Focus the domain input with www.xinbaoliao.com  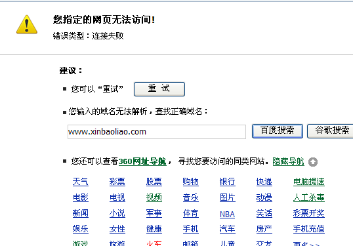pyautogui.click(x=157, y=132)
